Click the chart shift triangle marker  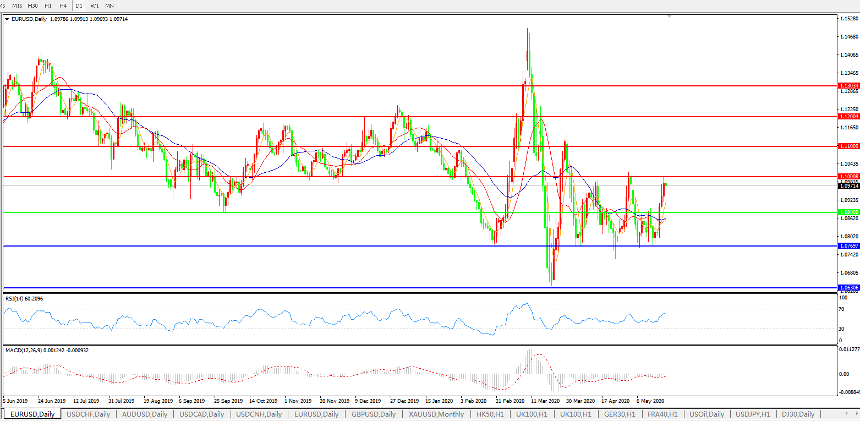pos(669,17)
